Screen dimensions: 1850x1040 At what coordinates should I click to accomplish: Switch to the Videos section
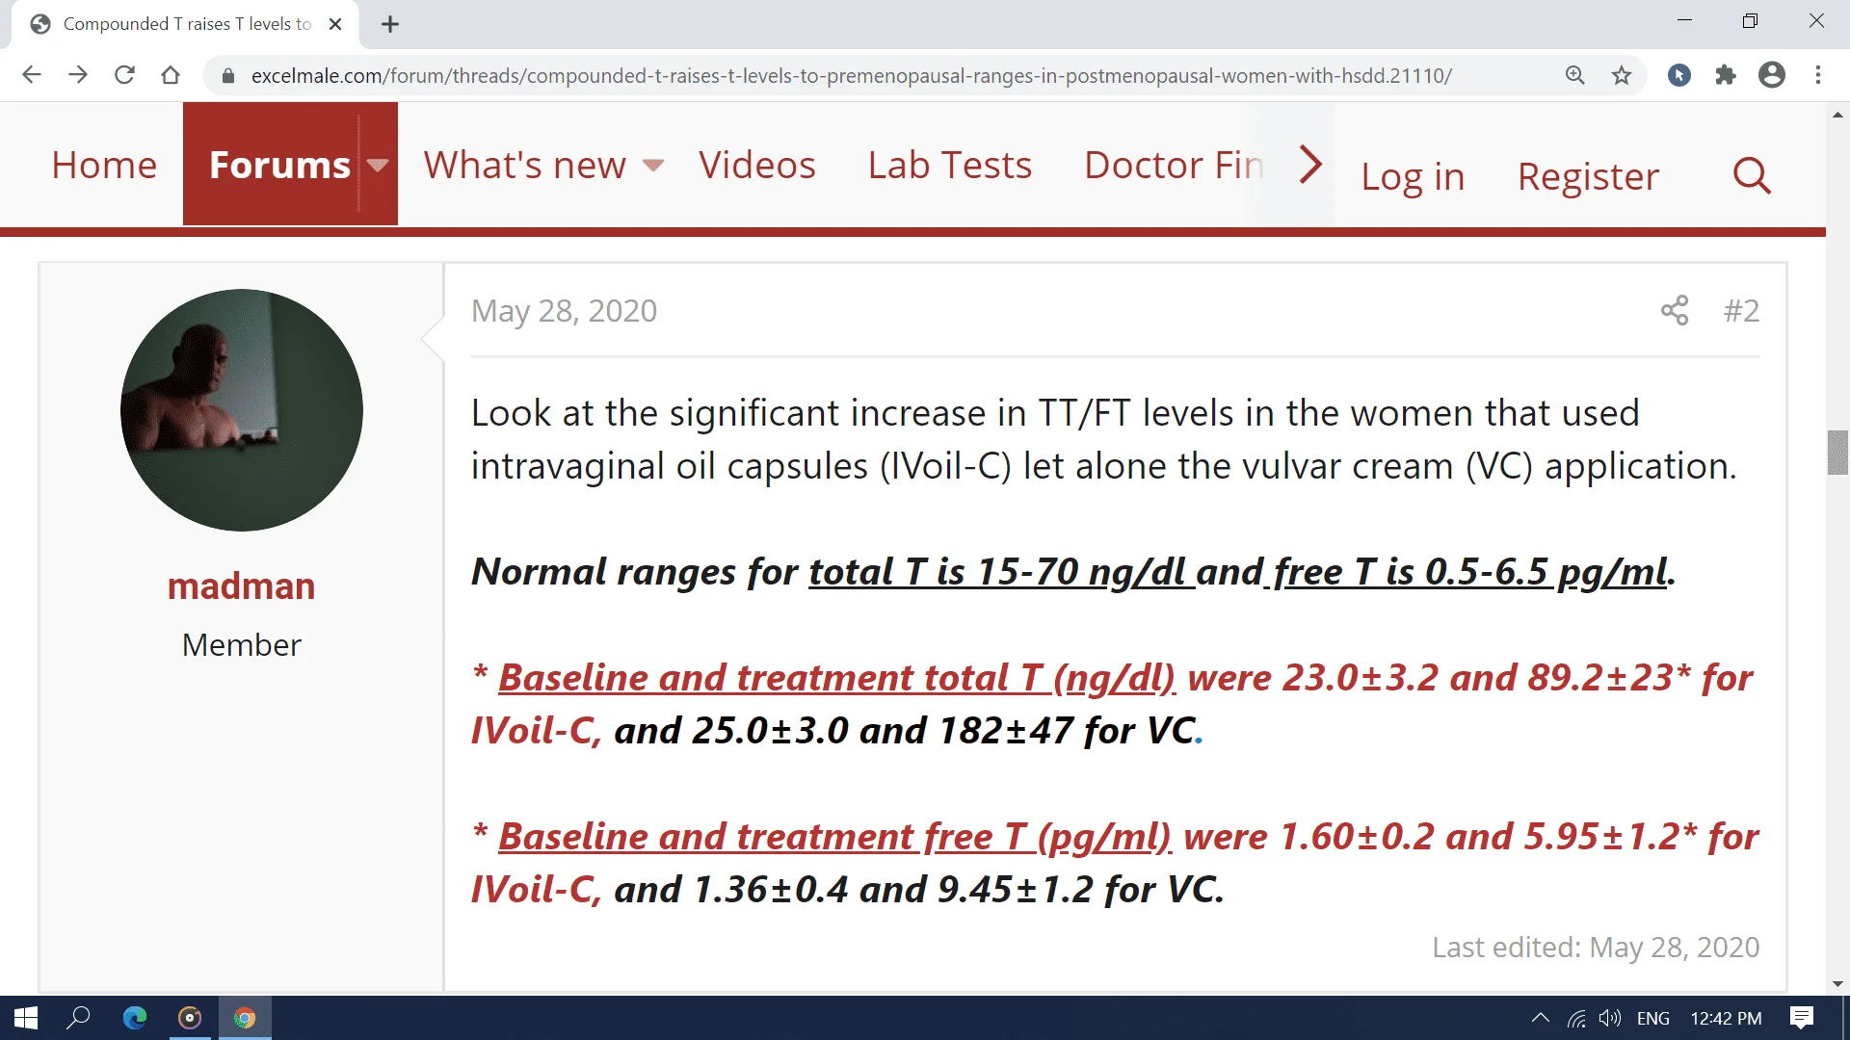(x=757, y=165)
